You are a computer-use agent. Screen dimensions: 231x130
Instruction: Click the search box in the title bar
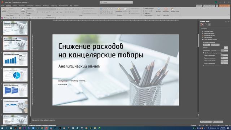pyautogui.click(x=116, y=2)
